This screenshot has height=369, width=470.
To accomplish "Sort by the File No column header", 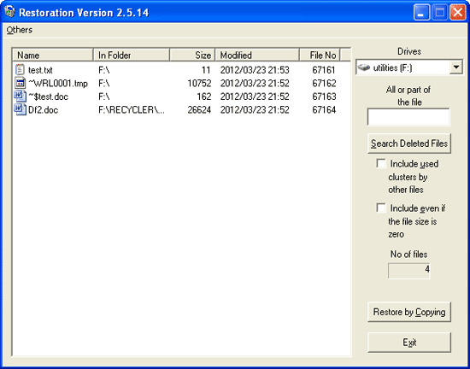I will click(320, 56).
